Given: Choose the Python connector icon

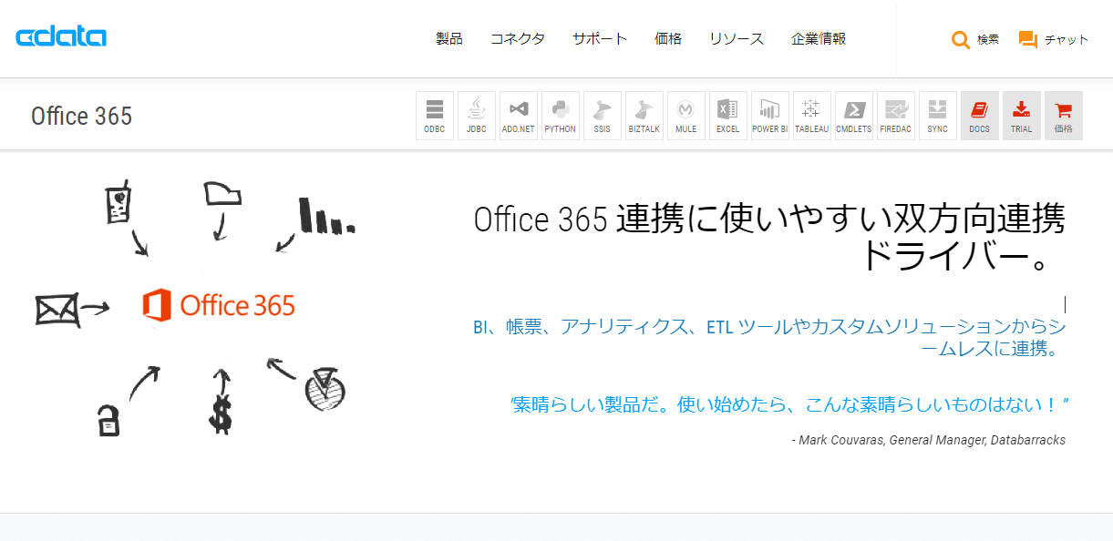Looking at the screenshot, I should tap(561, 116).
